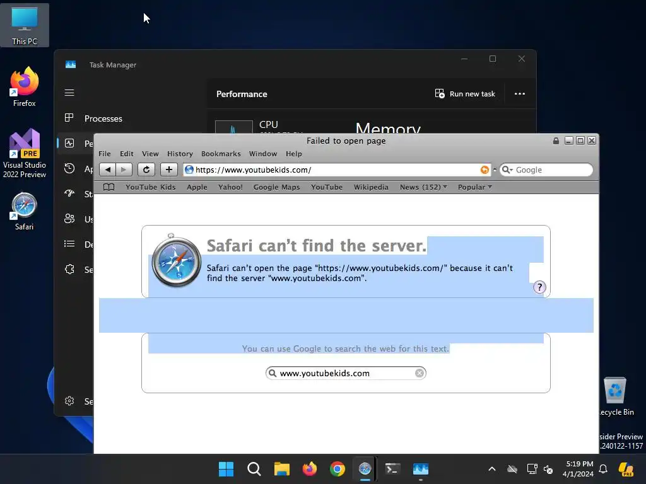
Task: Expand the Popular bookmarks dropdown
Action: [x=474, y=187]
